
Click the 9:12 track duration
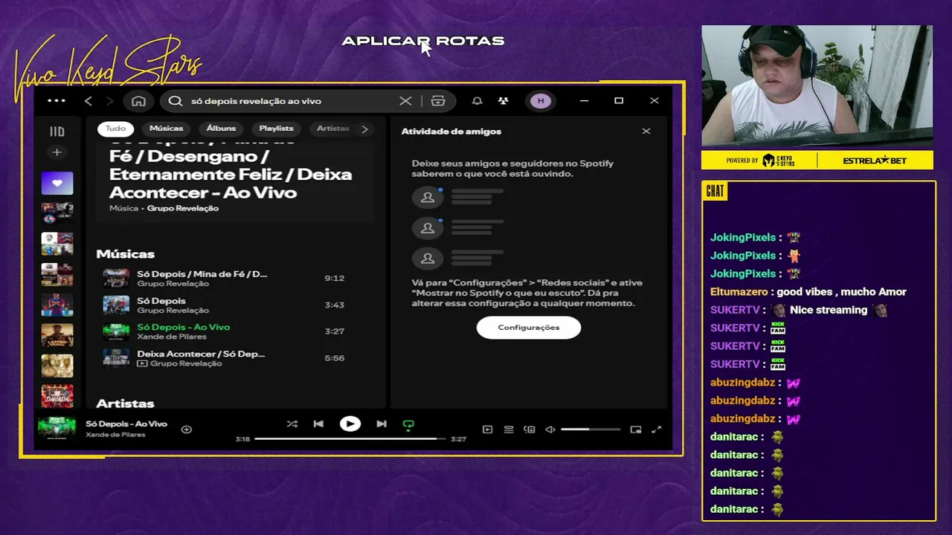click(x=335, y=279)
